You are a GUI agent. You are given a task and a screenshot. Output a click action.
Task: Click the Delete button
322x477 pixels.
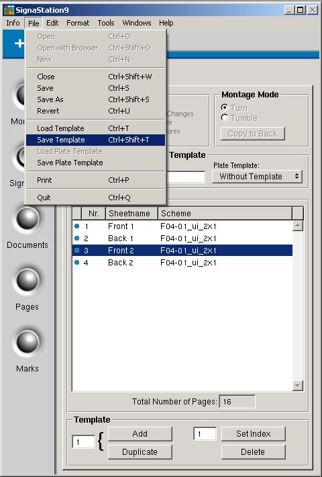tap(254, 452)
